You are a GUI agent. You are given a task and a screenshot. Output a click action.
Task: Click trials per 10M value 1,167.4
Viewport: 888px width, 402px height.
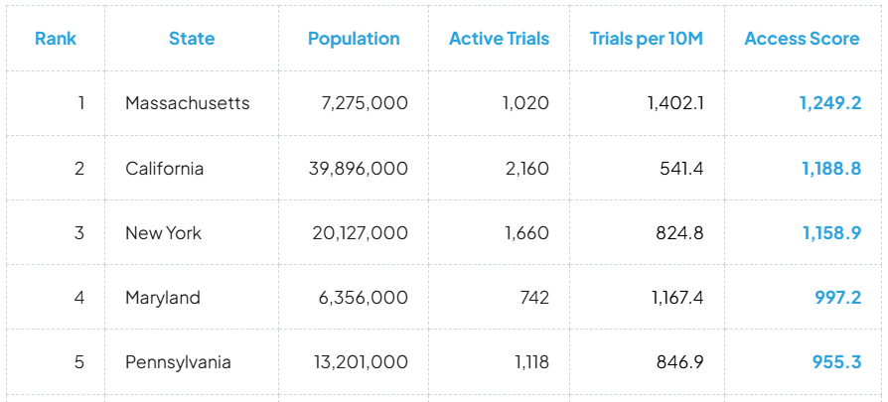[677, 298]
